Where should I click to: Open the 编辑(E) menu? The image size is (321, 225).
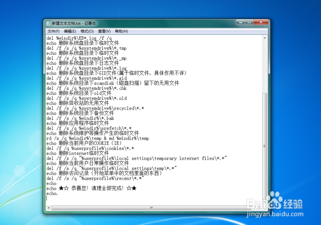pyautogui.click(x=70, y=31)
